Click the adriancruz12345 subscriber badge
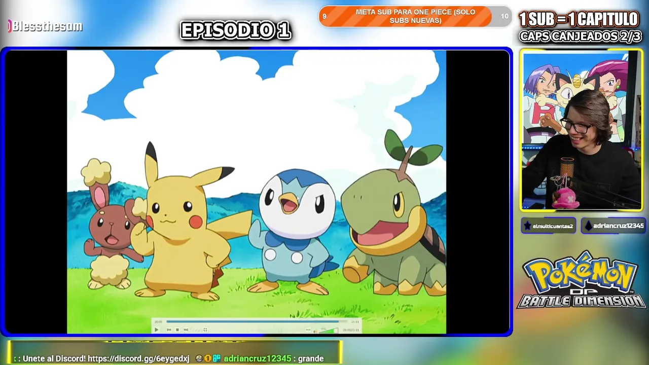This screenshot has height=365, width=649. coord(613,226)
